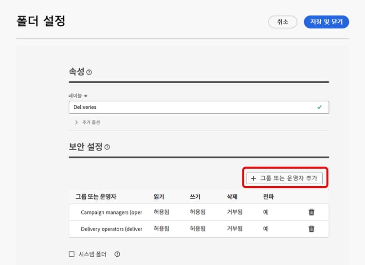Click the 전파 column header
Image resolution: width=365 pixels, height=265 pixels.
(x=268, y=197)
